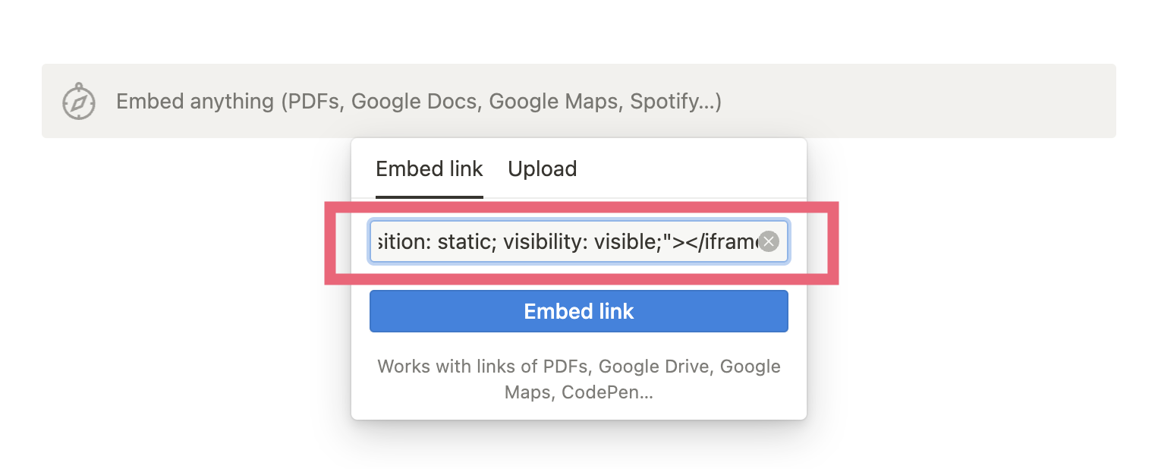The height and width of the screenshot is (469, 1158).
Task: Click the compass icon in the embed block
Action: (x=79, y=102)
